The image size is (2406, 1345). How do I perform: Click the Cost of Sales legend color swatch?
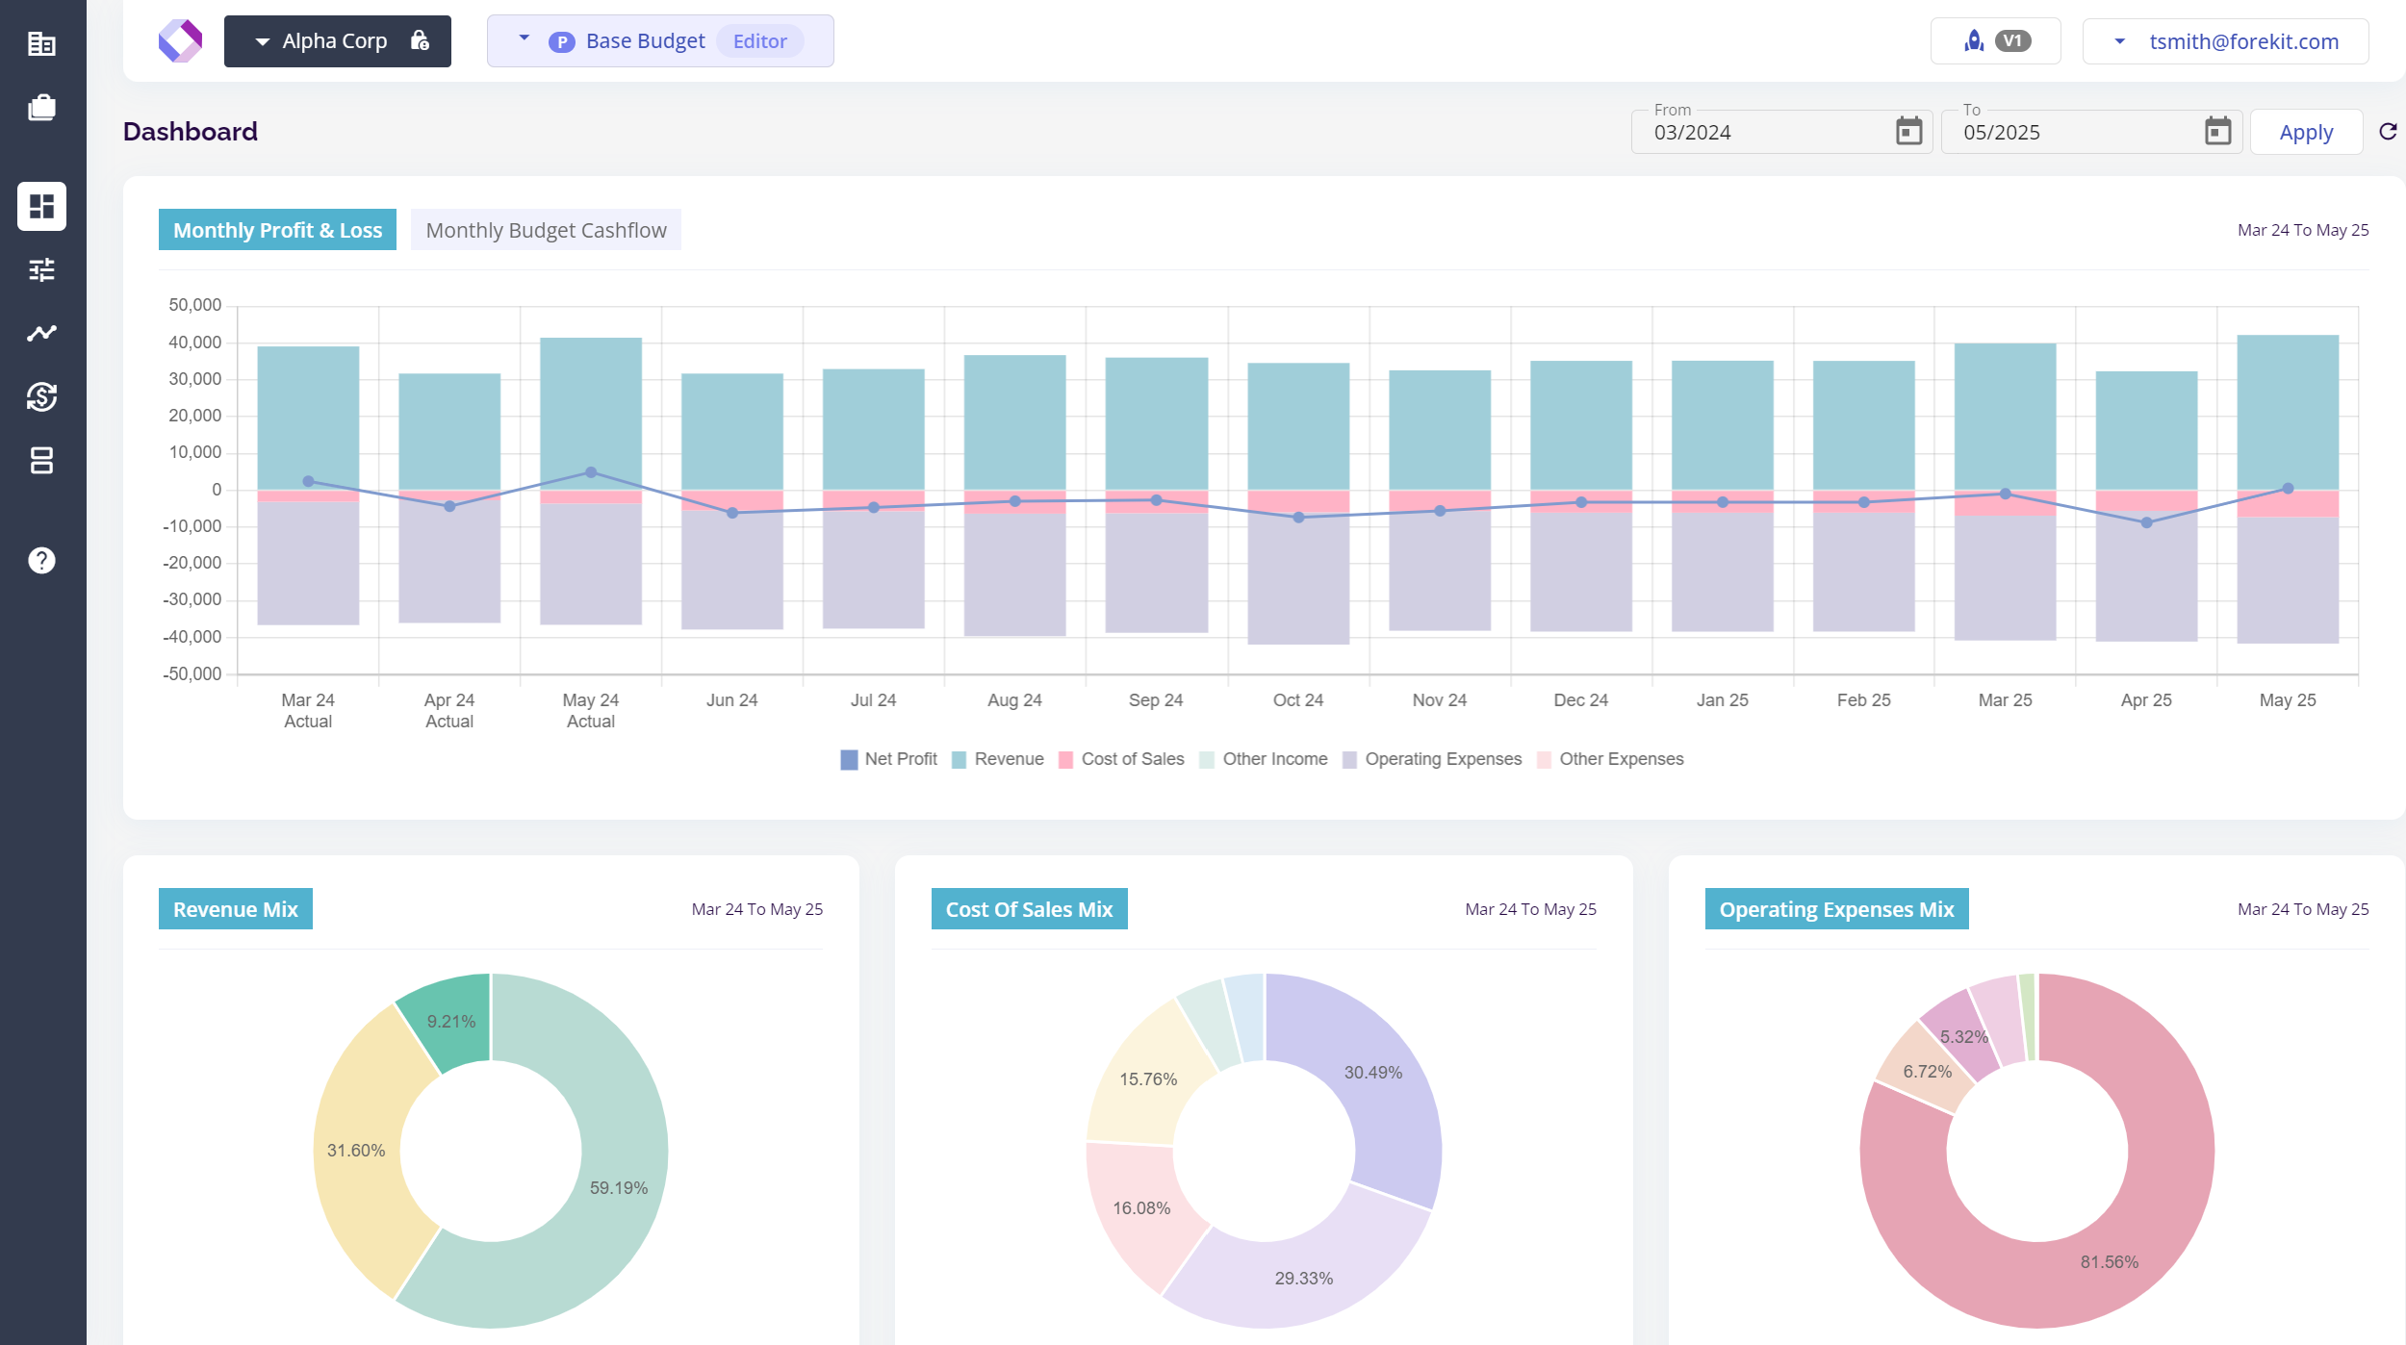(1065, 760)
